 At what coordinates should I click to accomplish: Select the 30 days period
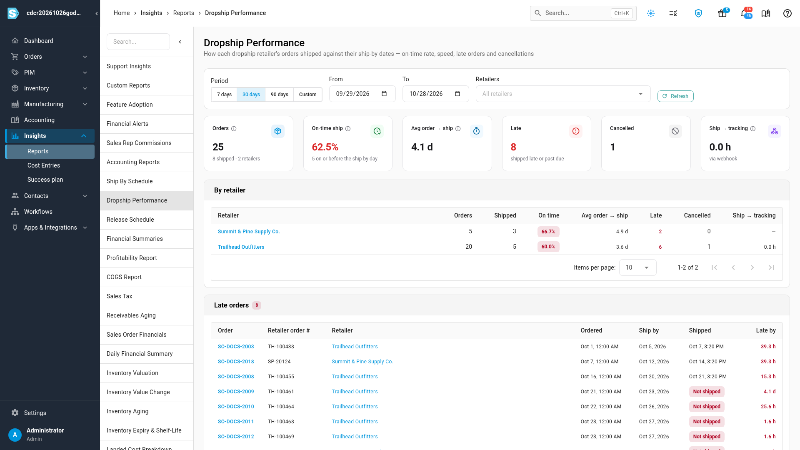click(x=251, y=95)
